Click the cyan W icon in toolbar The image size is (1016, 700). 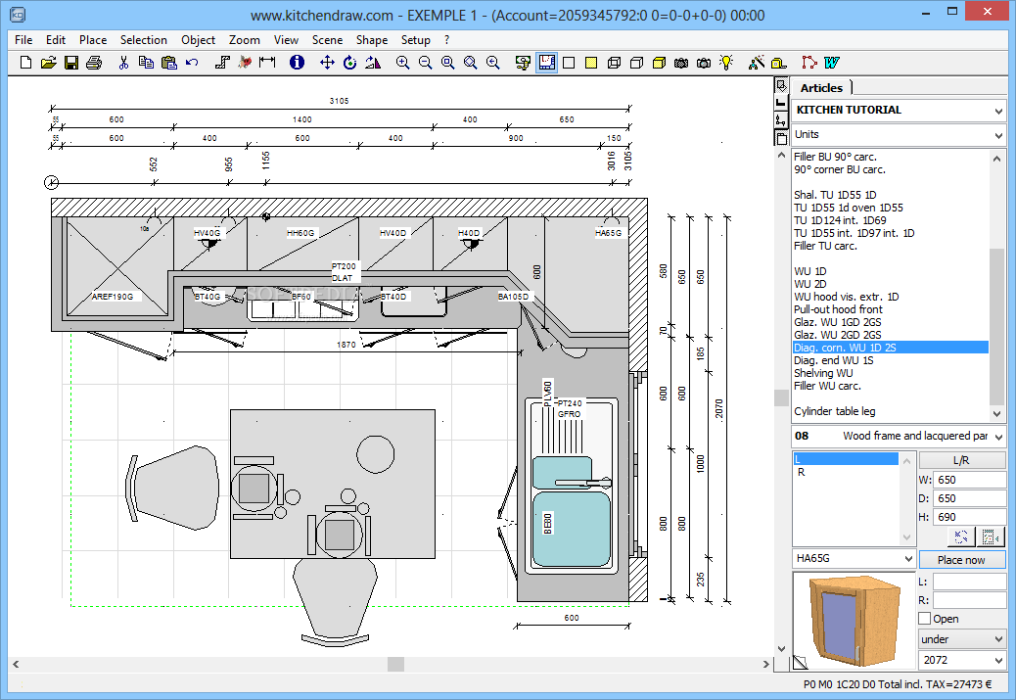tap(832, 63)
